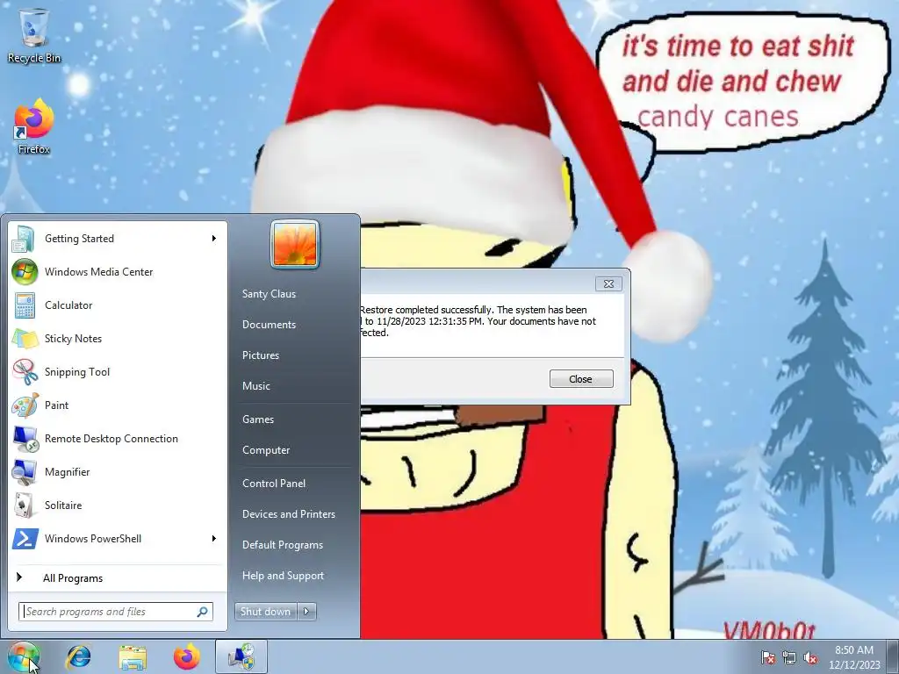Open Default Programs

coord(283,545)
